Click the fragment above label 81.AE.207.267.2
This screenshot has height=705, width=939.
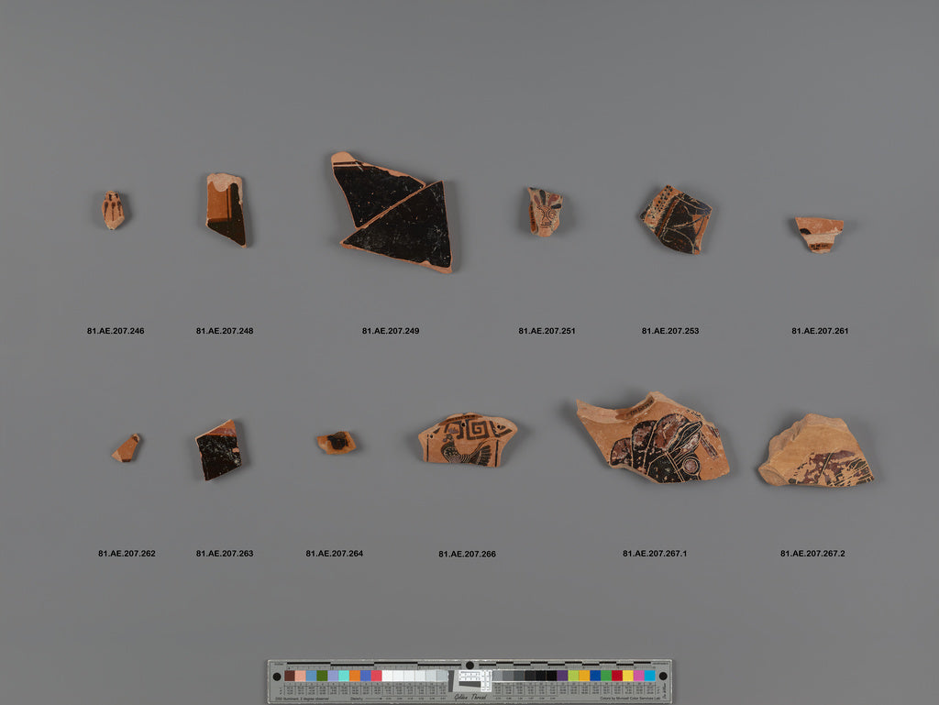point(815,450)
